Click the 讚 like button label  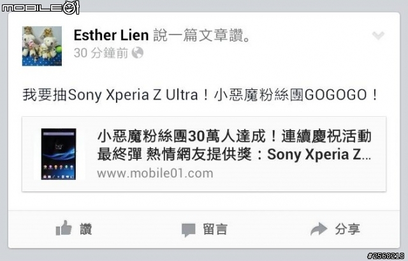click(x=85, y=229)
